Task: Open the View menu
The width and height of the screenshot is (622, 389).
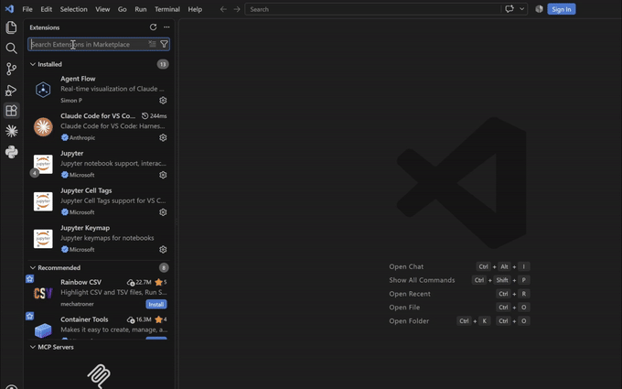Action: coord(102,9)
